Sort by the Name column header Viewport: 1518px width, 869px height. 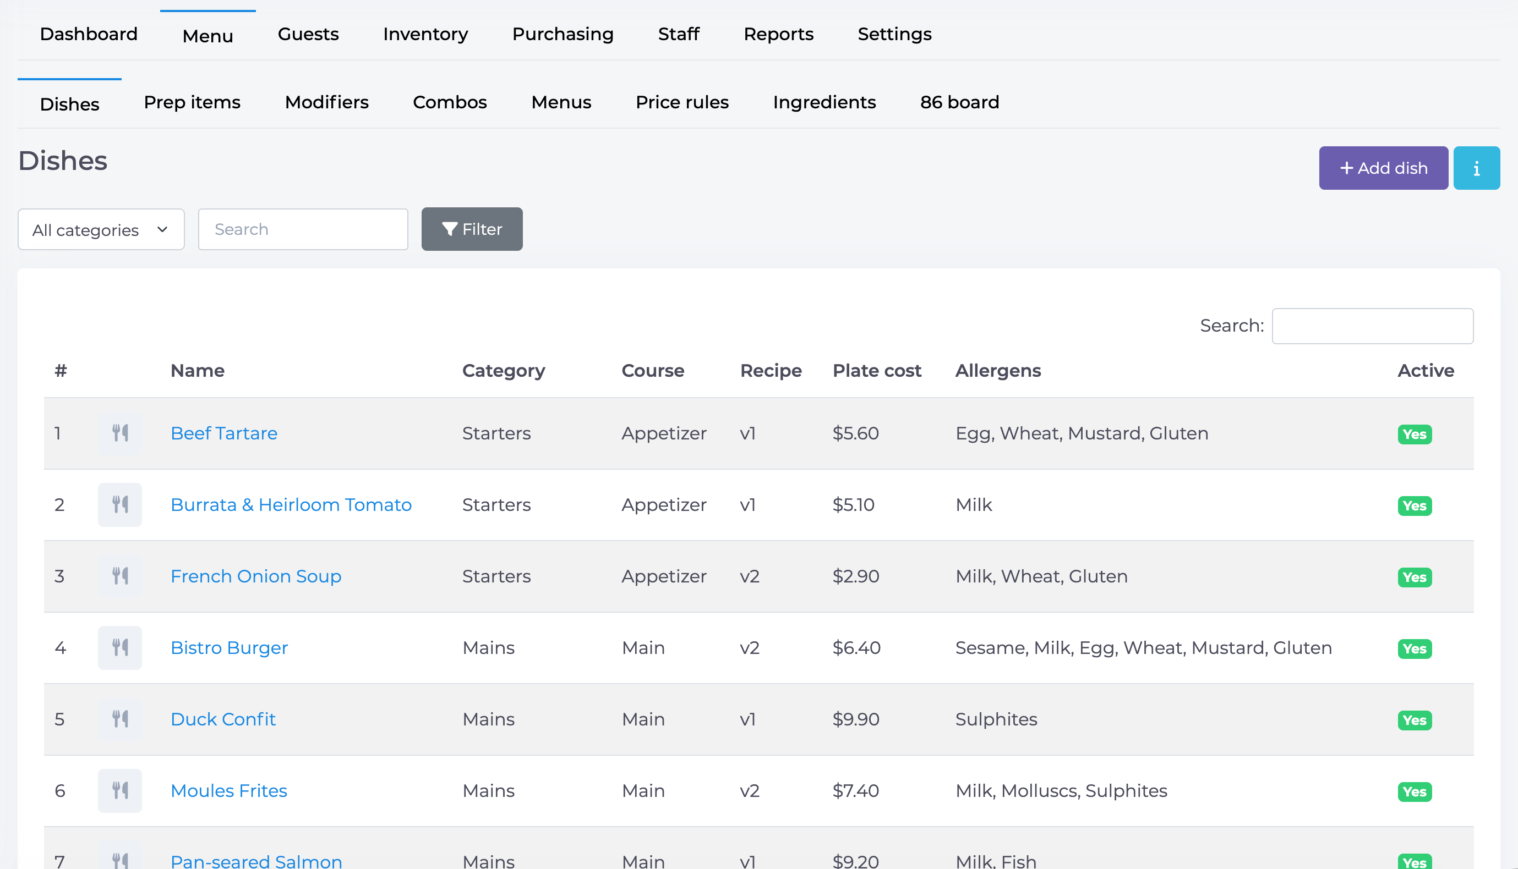point(197,371)
